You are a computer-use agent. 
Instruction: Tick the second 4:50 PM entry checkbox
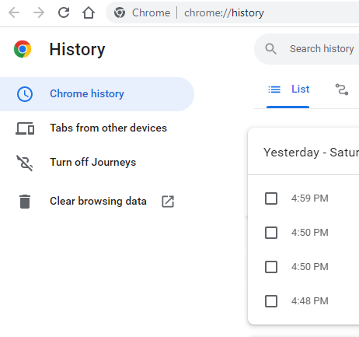point(271,267)
